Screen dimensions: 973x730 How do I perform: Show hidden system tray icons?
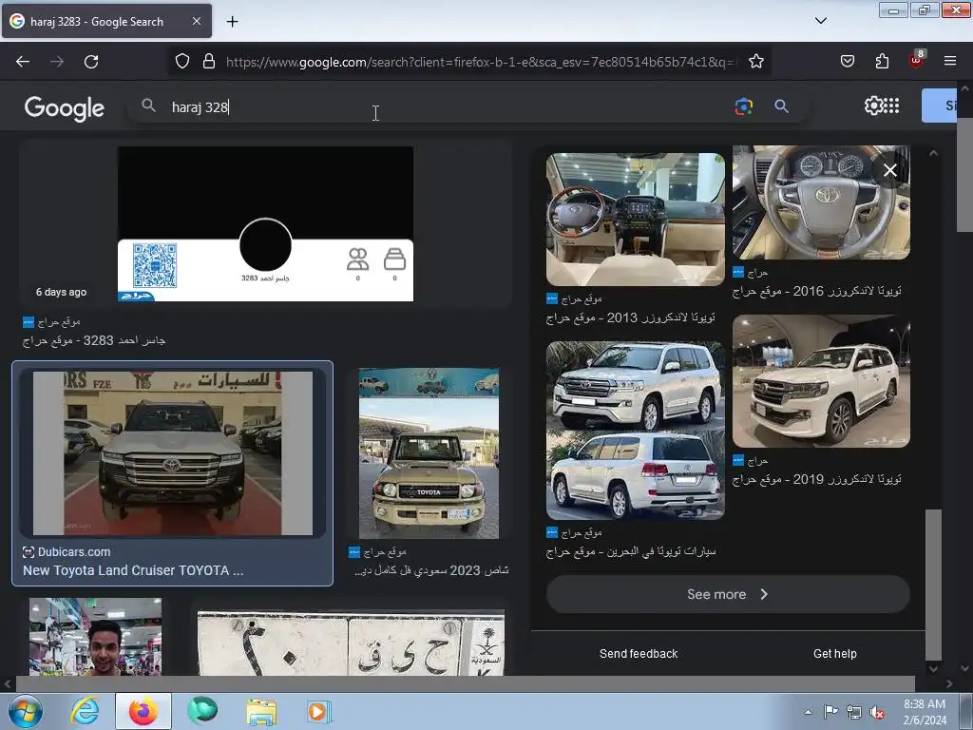point(808,712)
